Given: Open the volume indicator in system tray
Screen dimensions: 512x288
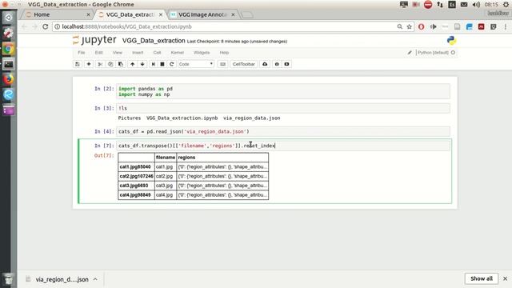Looking at the screenshot, I should (x=477, y=5).
